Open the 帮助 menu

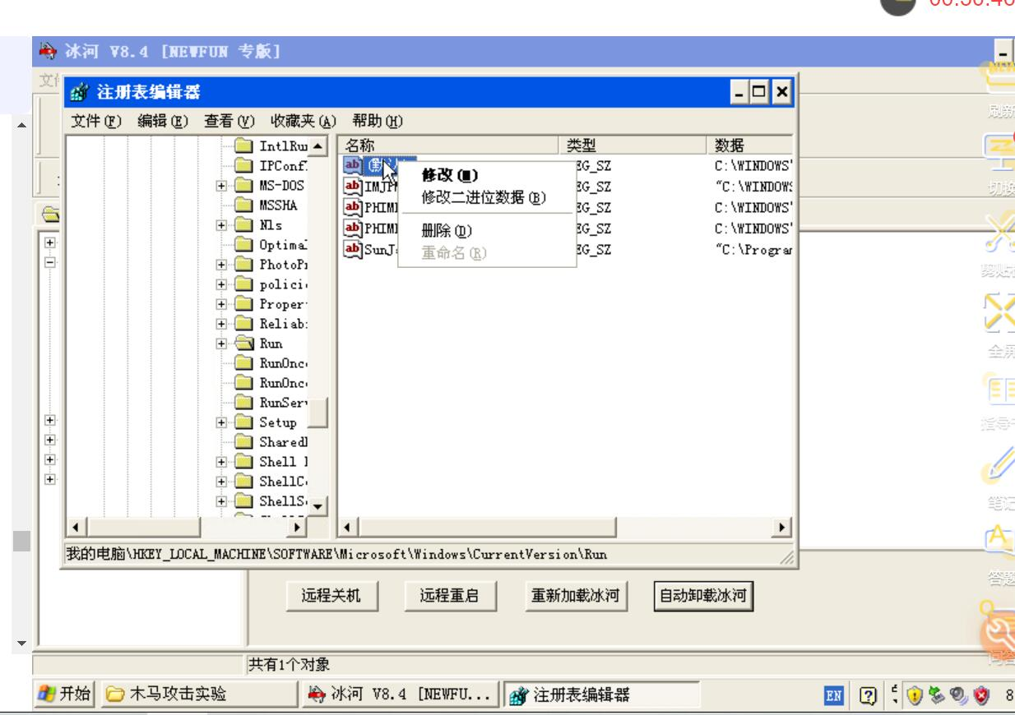click(x=377, y=122)
